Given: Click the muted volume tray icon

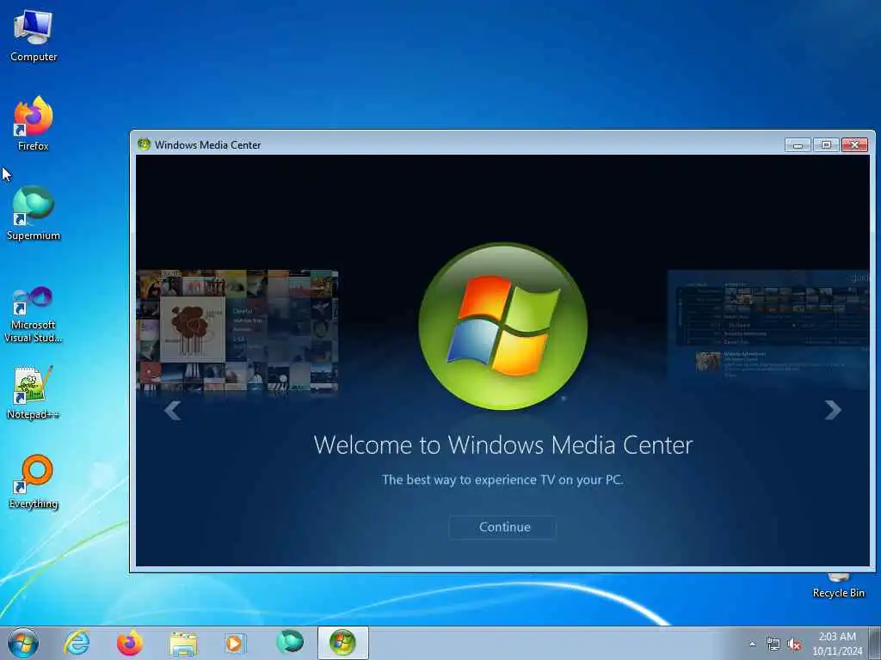Looking at the screenshot, I should coord(794,645).
